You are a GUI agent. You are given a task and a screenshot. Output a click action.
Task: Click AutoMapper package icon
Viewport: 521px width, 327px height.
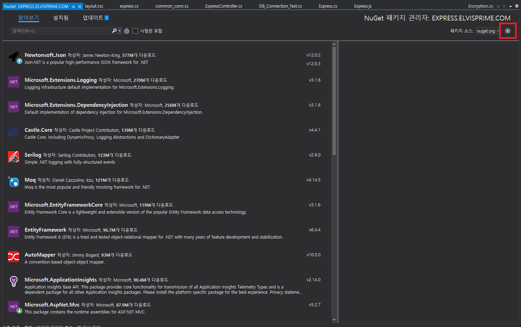tap(14, 257)
